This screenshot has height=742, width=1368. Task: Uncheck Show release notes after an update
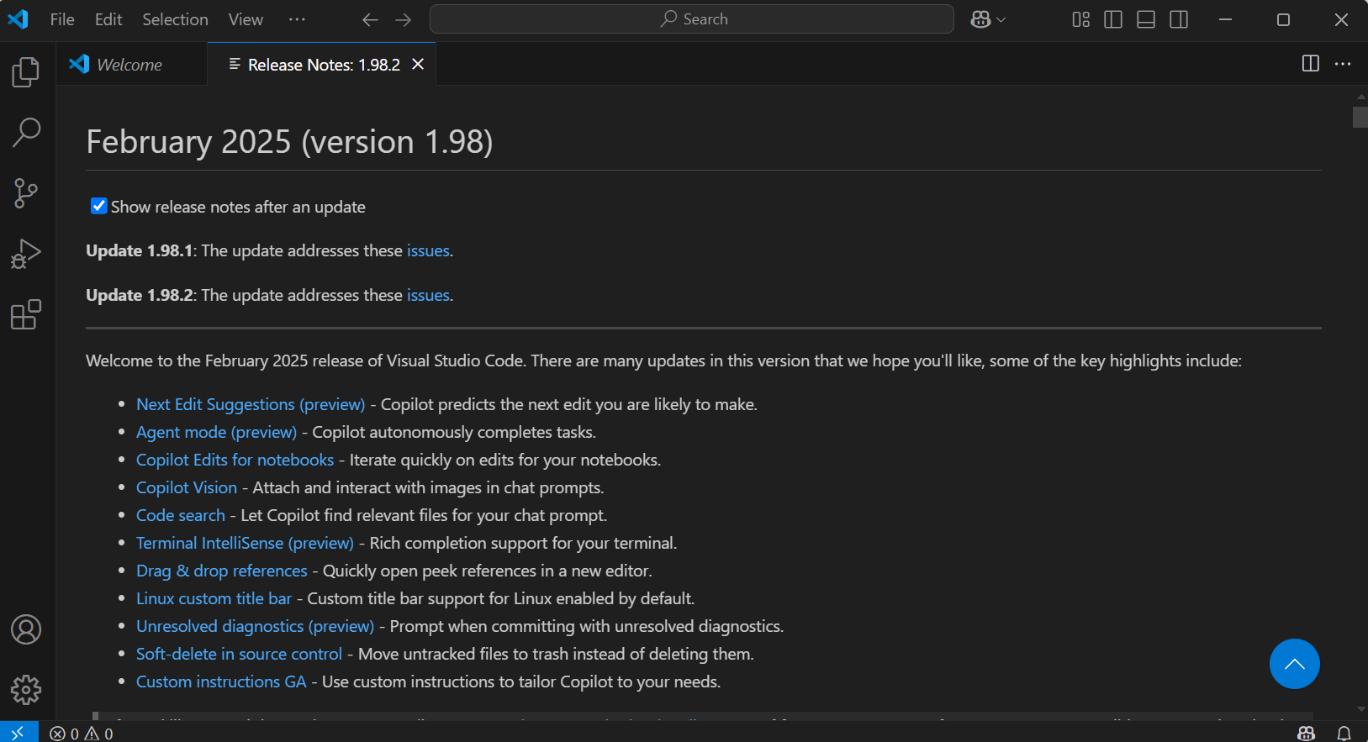coord(98,206)
